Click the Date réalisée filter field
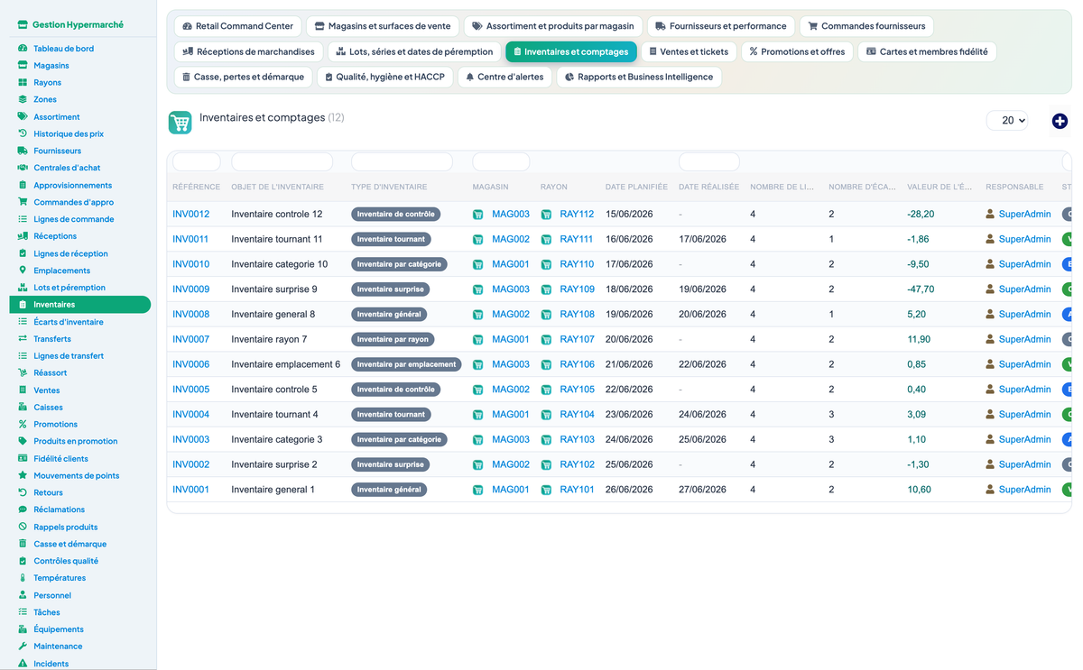Image resolution: width=1083 pixels, height=670 pixels. point(708,162)
